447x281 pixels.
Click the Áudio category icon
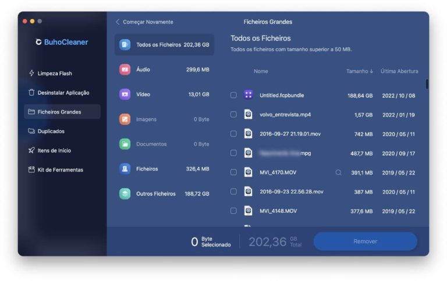125,69
